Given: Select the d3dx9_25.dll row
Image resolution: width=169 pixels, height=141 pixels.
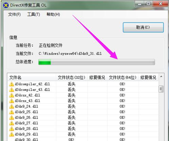Looking at the screenshot, I should [x=83, y=112].
